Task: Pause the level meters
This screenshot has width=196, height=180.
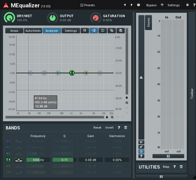Action: (141, 142)
